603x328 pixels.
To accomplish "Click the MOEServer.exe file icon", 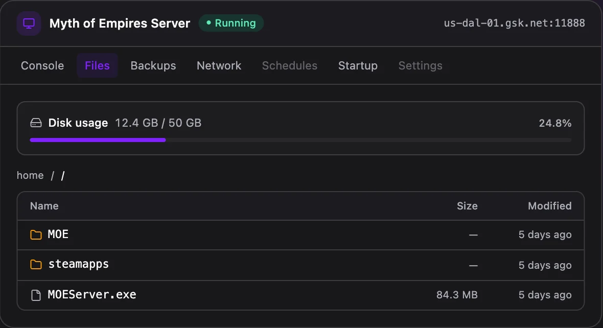I will 36,295.
